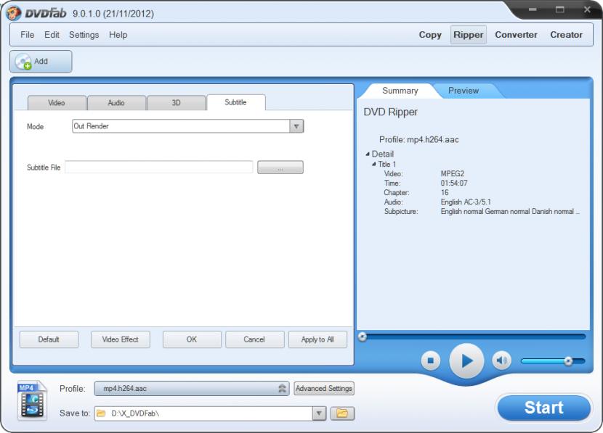Click the MP4 profile format icon
603x433 pixels.
[x=32, y=400]
